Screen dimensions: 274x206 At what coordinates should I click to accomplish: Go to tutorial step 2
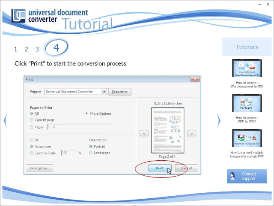(x=27, y=49)
